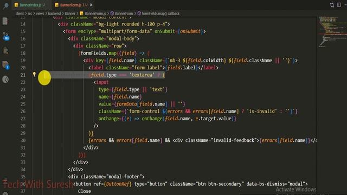
Task: Click formFields.map on line 18
Action: click(99, 53)
